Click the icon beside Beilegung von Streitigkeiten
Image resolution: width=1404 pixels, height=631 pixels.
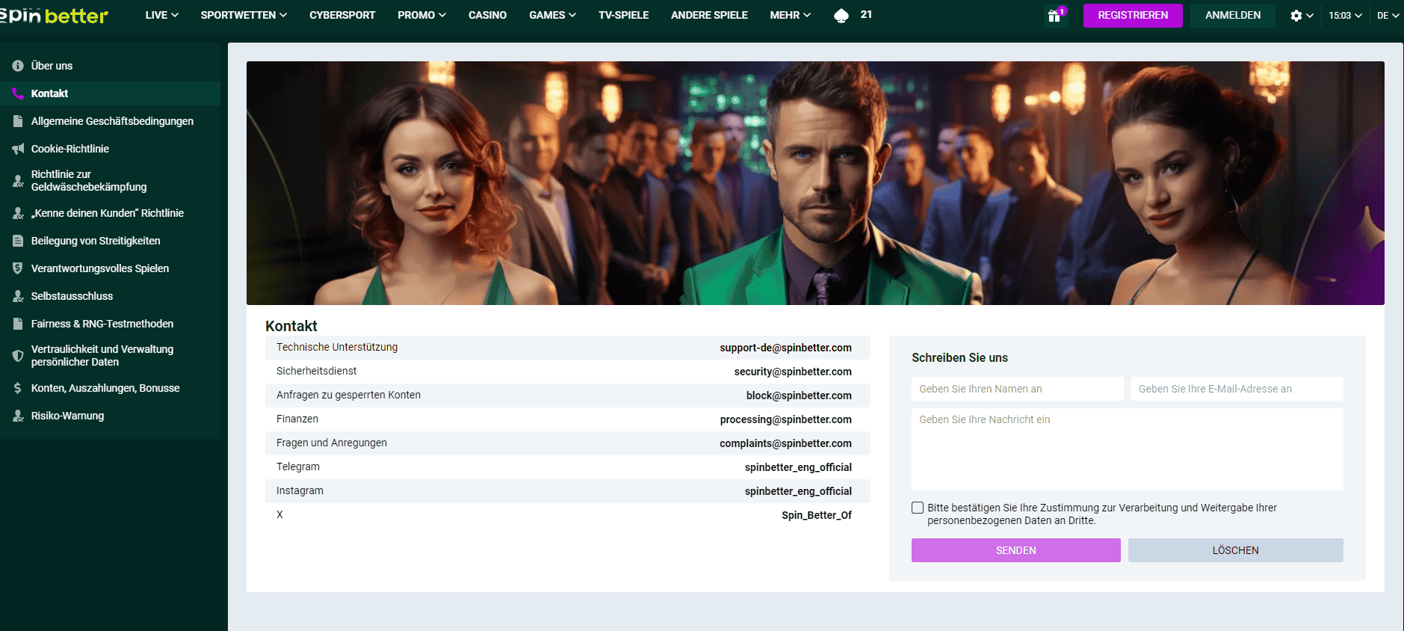[18, 241]
